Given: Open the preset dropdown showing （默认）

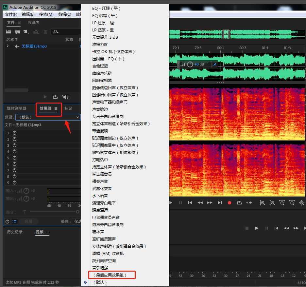Looking at the screenshot, I should tap(48, 117).
